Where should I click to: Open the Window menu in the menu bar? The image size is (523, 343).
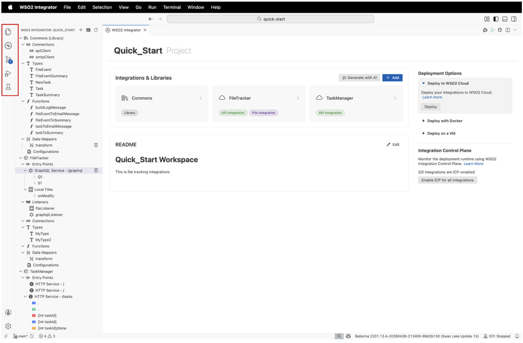(x=196, y=7)
